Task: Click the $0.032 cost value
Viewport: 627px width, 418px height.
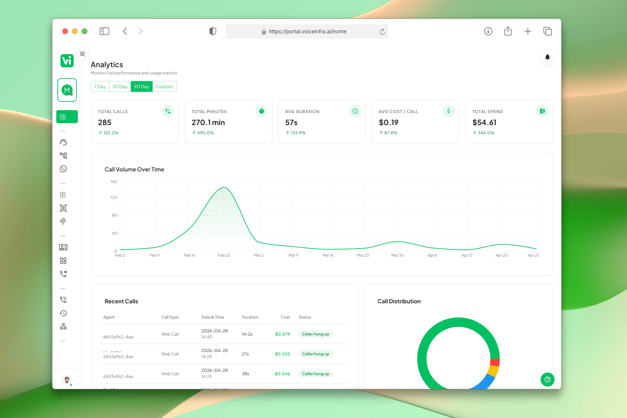Action: (282, 354)
